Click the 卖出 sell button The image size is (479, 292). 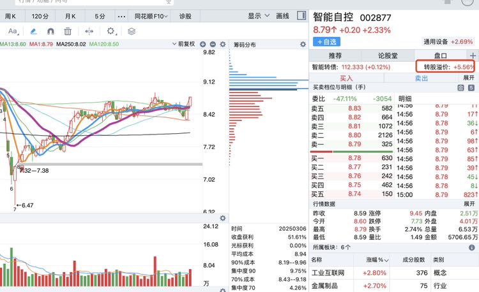point(422,78)
